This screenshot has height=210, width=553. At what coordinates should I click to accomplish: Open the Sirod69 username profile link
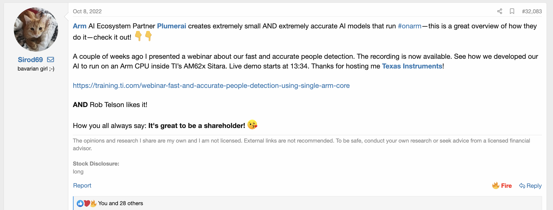(x=30, y=60)
